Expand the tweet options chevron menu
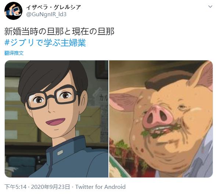Screen dimensions: 216x194 pos(210,7)
